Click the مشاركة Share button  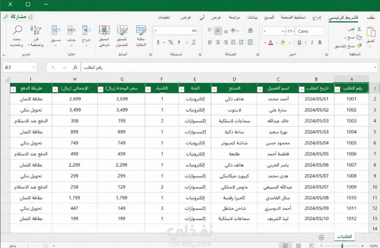pos(18,17)
